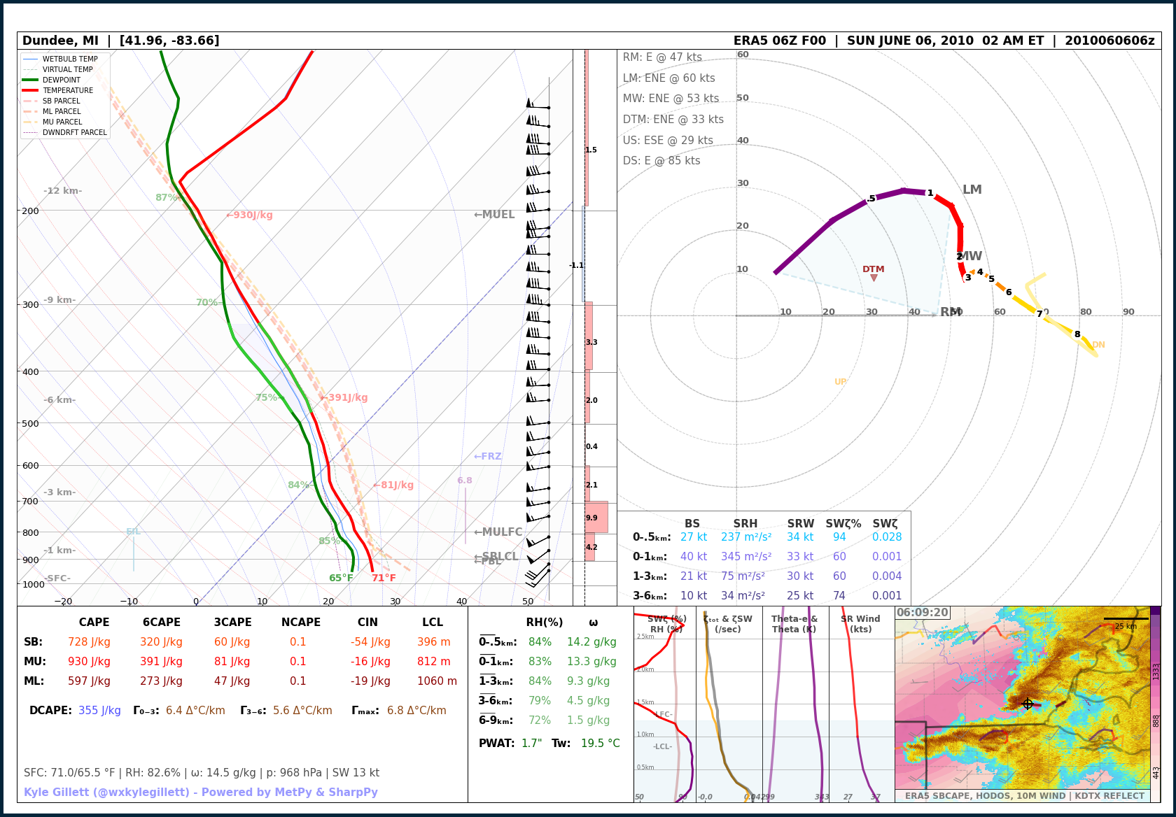Click the Kyle Gillett credit link
Image resolution: width=1176 pixels, height=817 pixels.
click(200, 792)
